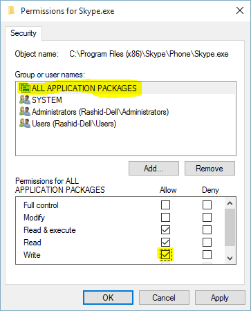Click the Remove button
Image resolution: width=251 pixels, height=311 pixels.
[x=210, y=169]
